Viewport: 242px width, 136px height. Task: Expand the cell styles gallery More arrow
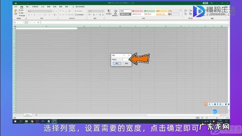click(181, 15)
